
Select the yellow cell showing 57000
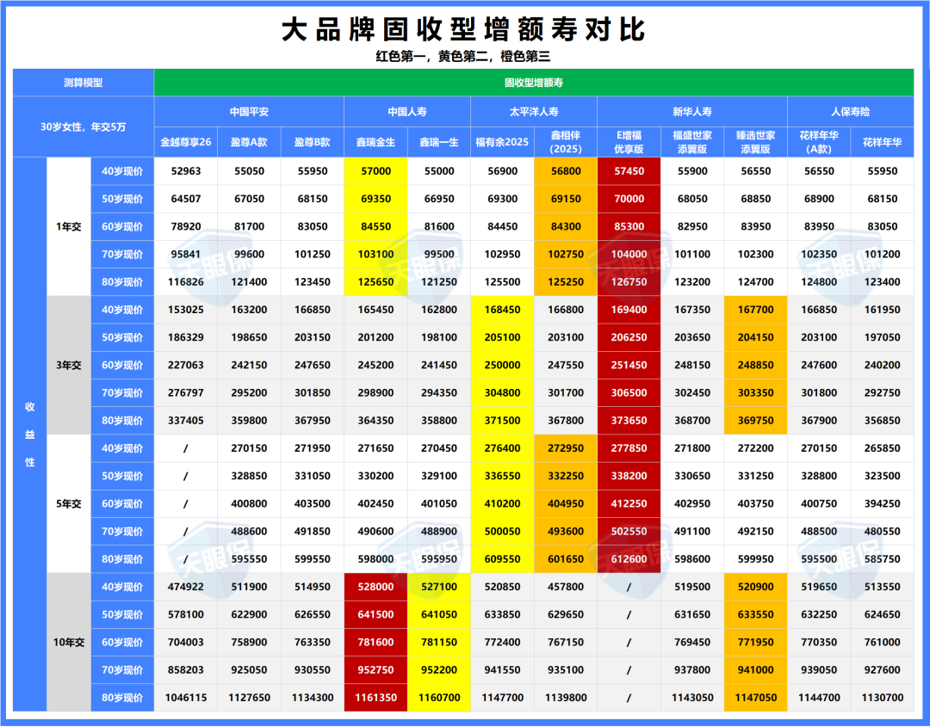[x=375, y=171]
